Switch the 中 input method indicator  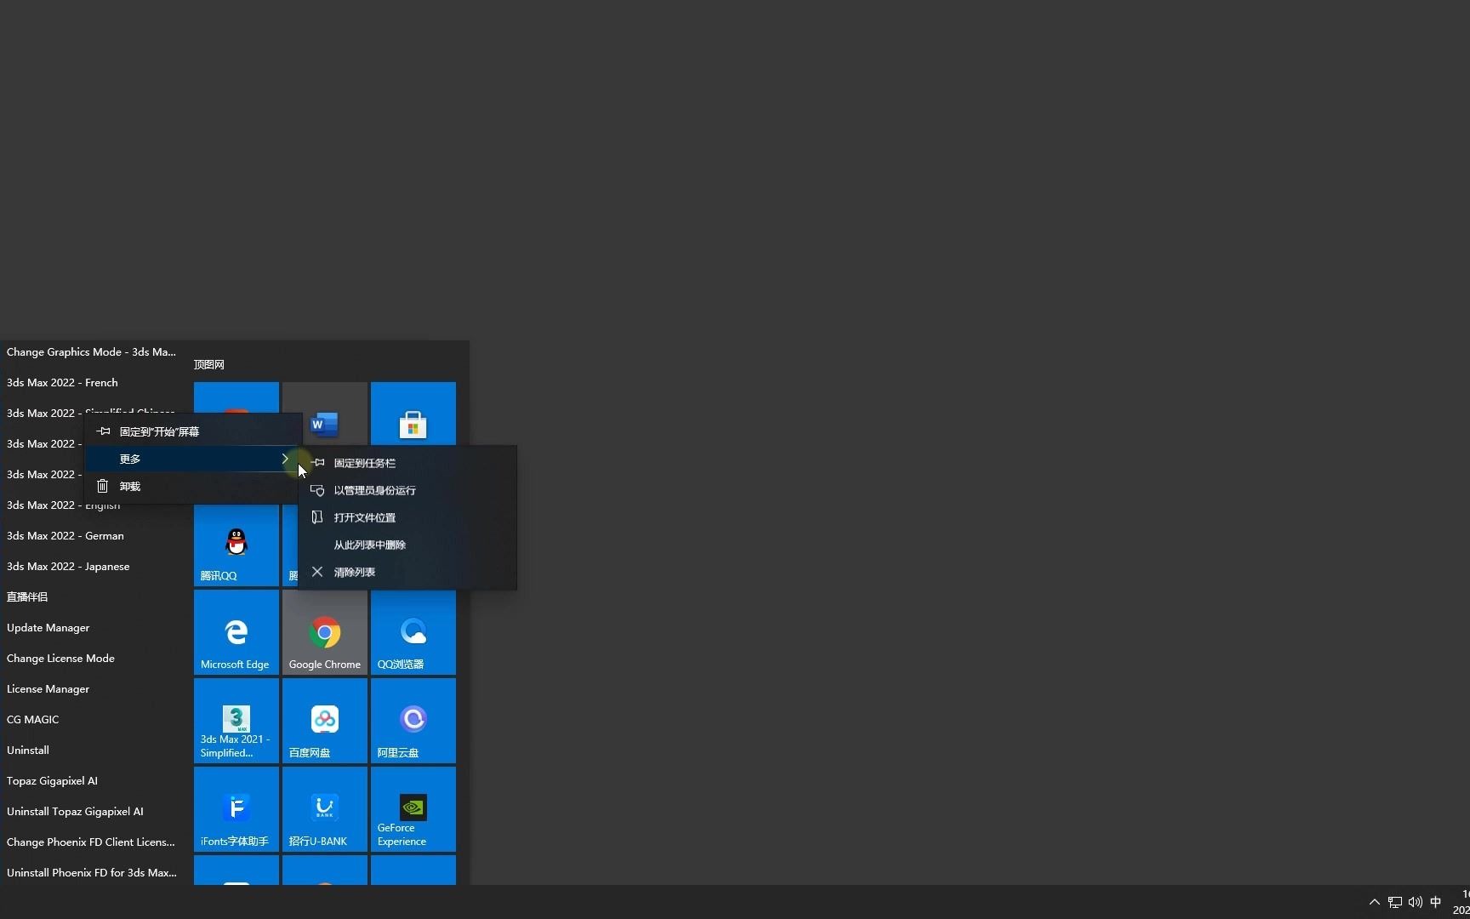tap(1436, 902)
